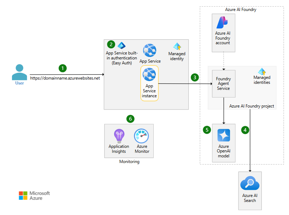Select the 'Foundry Agent Service' box

click(x=224, y=83)
